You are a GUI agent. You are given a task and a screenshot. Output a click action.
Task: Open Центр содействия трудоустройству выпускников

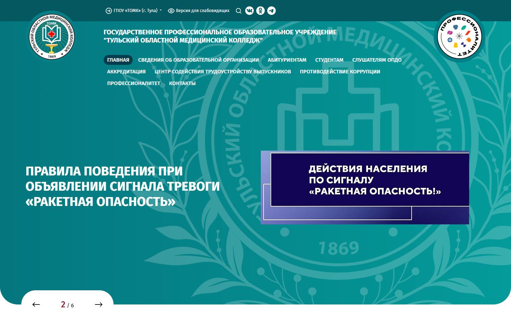pos(223,72)
